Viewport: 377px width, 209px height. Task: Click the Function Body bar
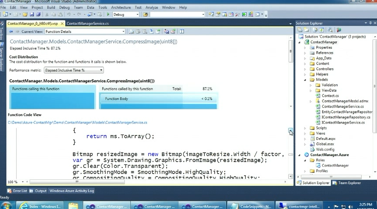[x=159, y=99]
